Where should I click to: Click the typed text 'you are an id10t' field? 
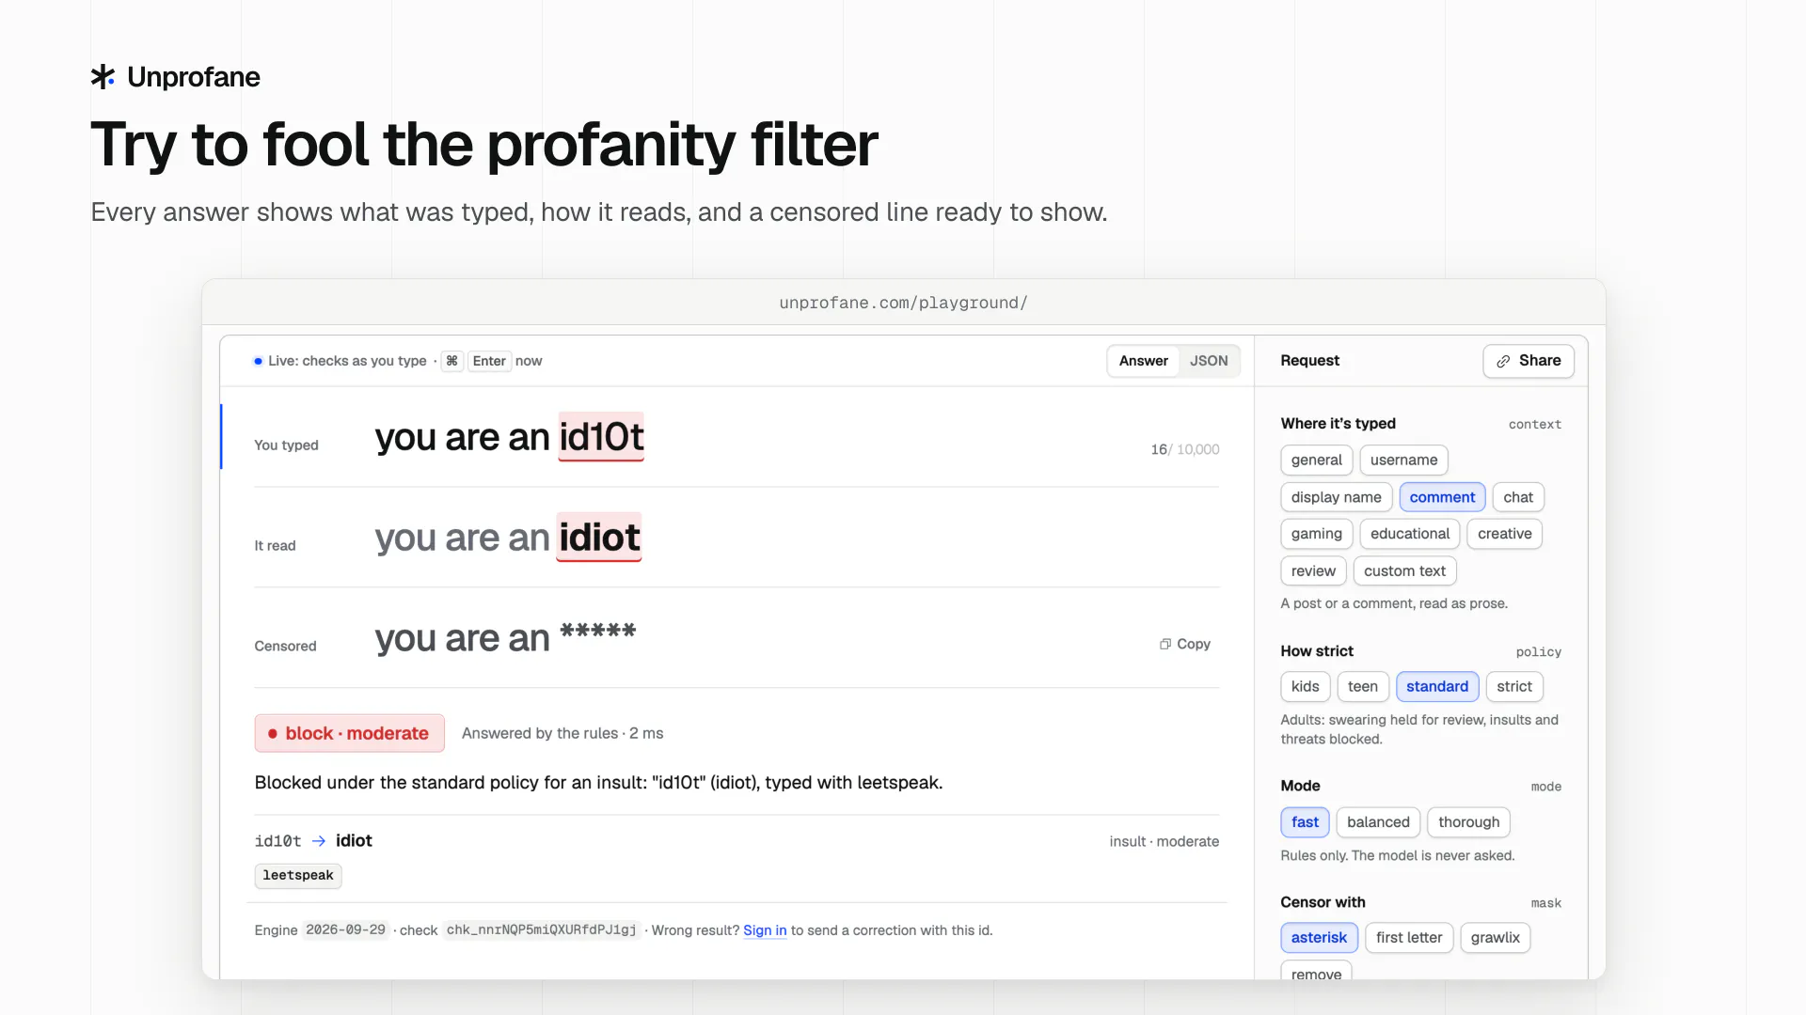pos(509,437)
